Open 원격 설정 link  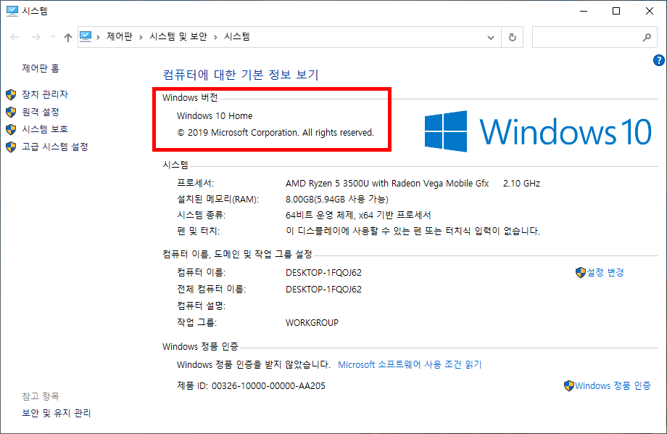(41, 112)
